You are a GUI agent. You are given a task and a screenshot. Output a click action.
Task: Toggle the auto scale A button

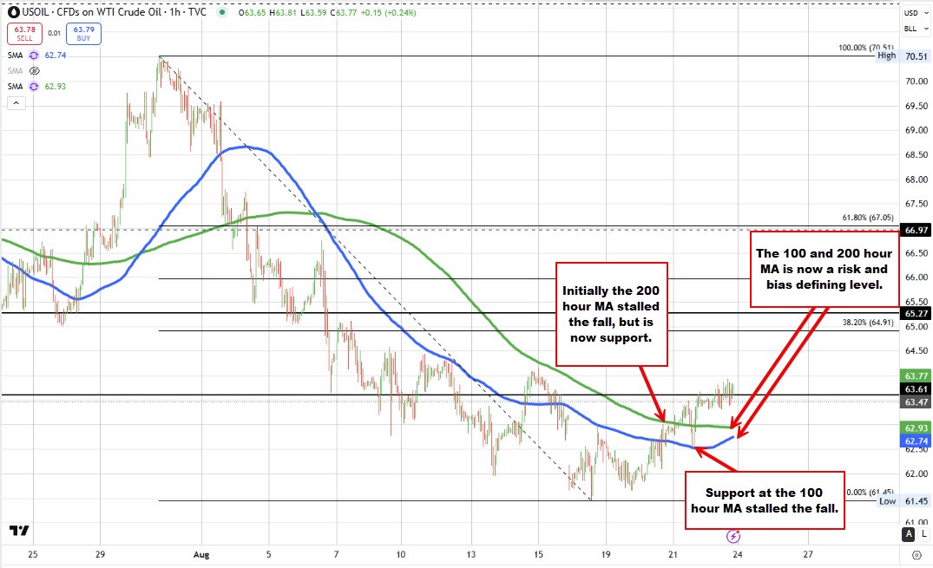909,534
